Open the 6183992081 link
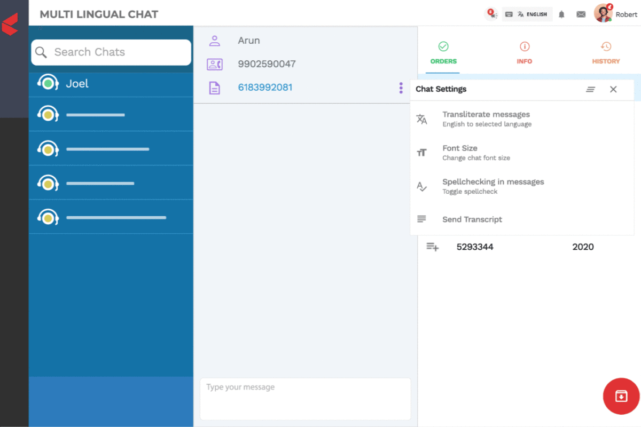 coord(265,88)
